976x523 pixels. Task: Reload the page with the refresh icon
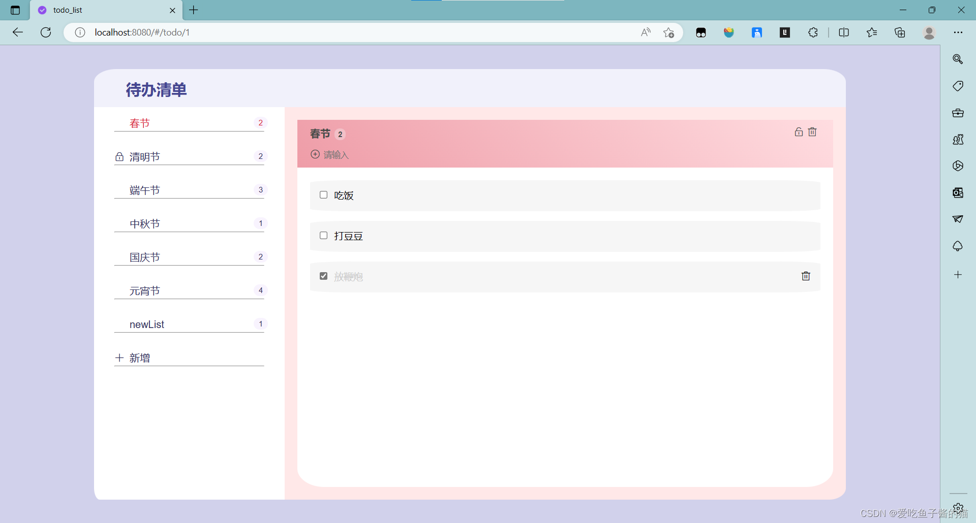(x=46, y=32)
